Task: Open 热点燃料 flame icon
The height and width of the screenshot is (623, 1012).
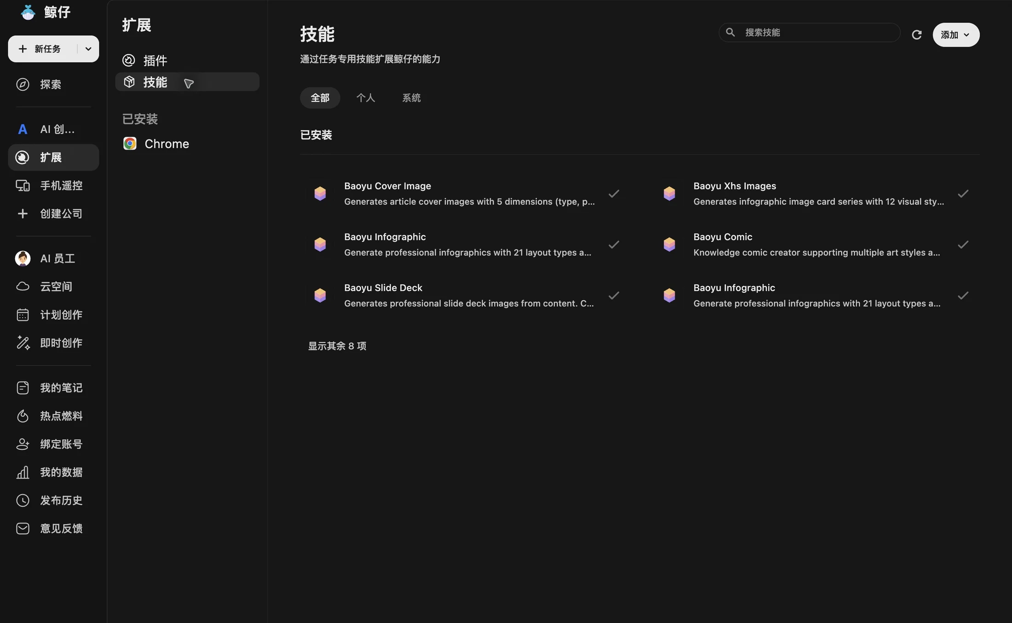Action: tap(23, 416)
